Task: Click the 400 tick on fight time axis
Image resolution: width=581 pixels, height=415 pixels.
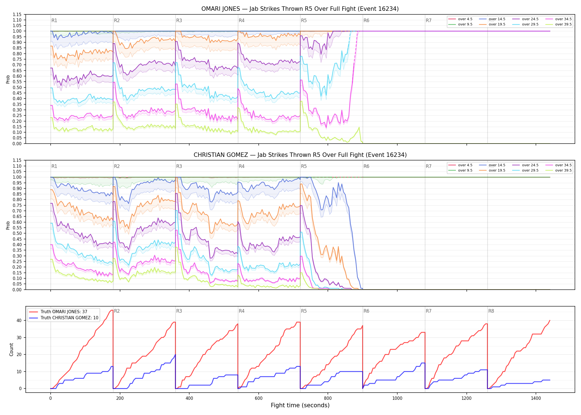Action: pyautogui.click(x=189, y=398)
